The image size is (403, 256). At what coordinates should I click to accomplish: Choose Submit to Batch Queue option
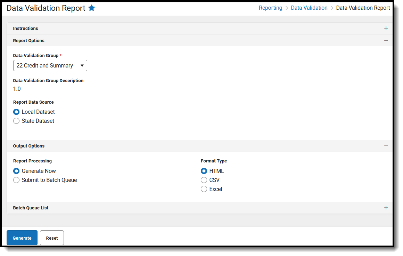tap(16, 180)
